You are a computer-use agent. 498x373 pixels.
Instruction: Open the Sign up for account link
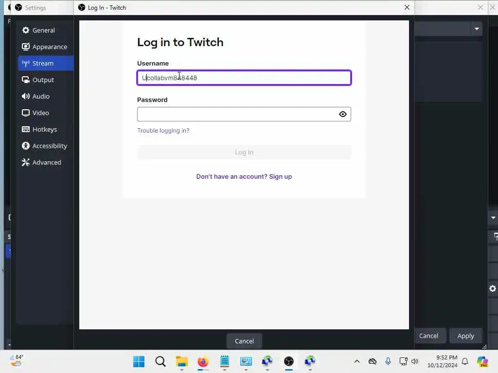click(x=244, y=176)
